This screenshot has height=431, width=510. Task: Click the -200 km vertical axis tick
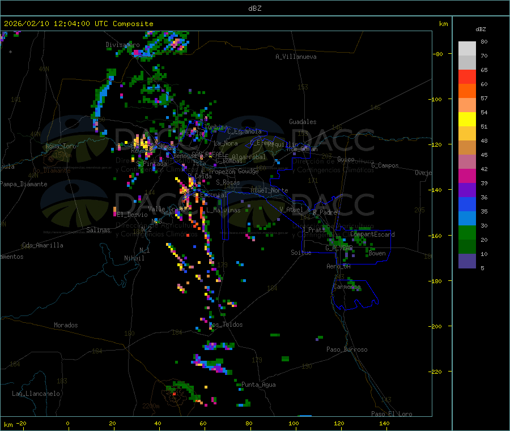pos(436,326)
